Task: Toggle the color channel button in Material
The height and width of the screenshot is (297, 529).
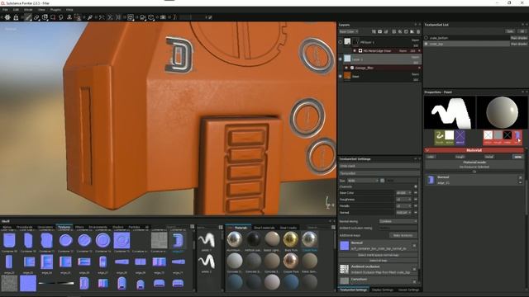Action: pyautogui.click(x=431, y=157)
